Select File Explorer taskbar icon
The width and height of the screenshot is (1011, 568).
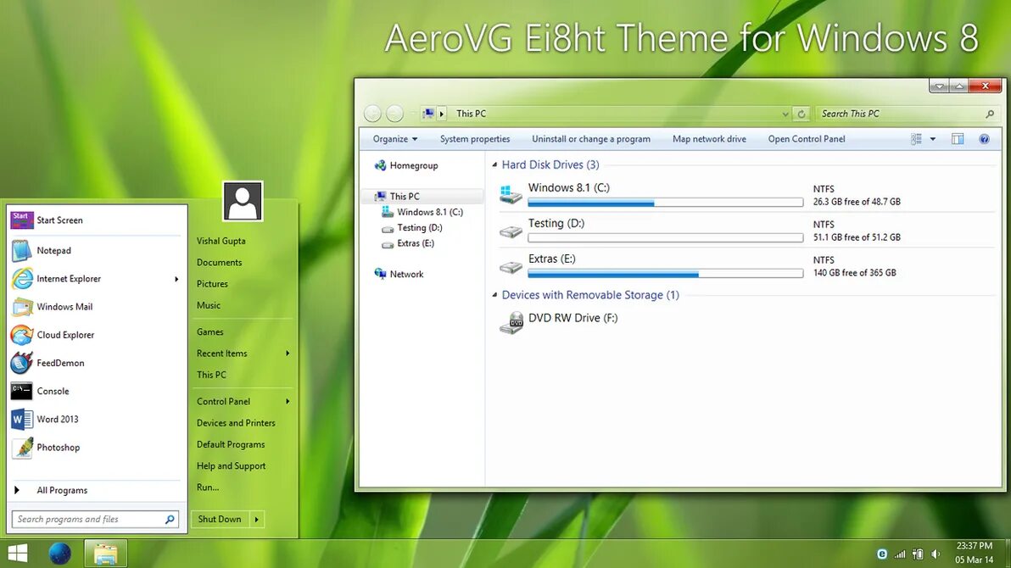click(x=106, y=554)
